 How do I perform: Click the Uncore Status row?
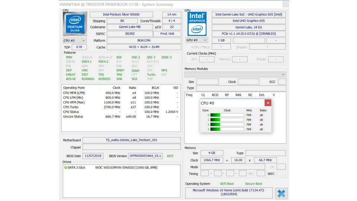click(x=120, y=117)
